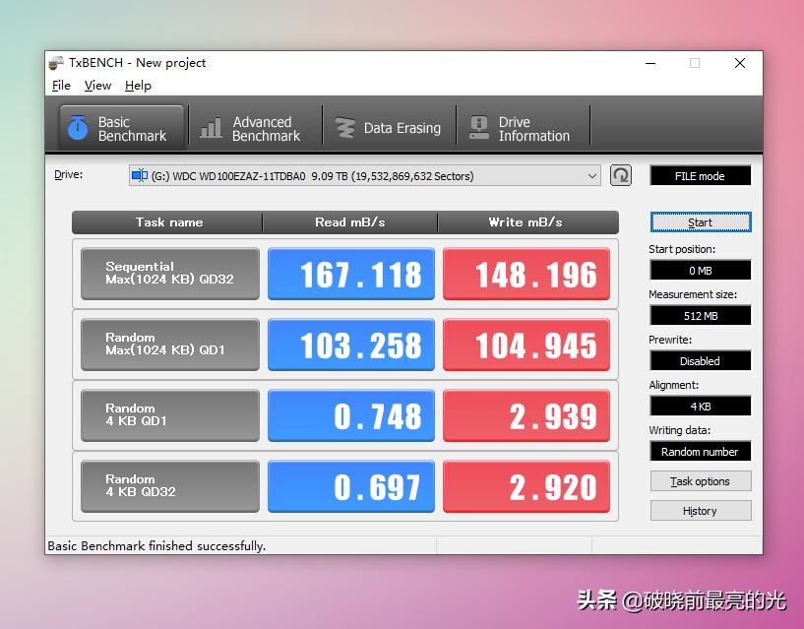804x629 pixels.
Task: View the benchmark History
Action: [x=700, y=511]
